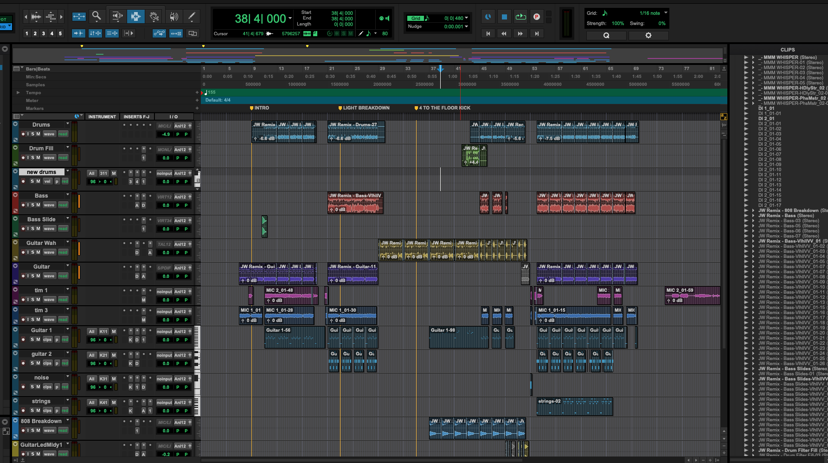828x463 pixels.
Task: Click the horizontal zoom toggle arrows button
Action: (79, 17)
